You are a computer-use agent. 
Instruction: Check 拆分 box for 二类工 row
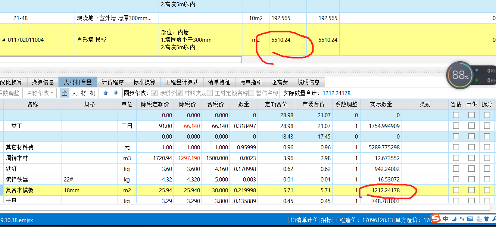coord(487,126)
